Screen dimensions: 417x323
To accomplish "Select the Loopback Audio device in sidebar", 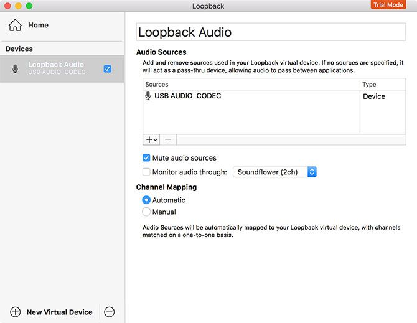I will 62,69.
